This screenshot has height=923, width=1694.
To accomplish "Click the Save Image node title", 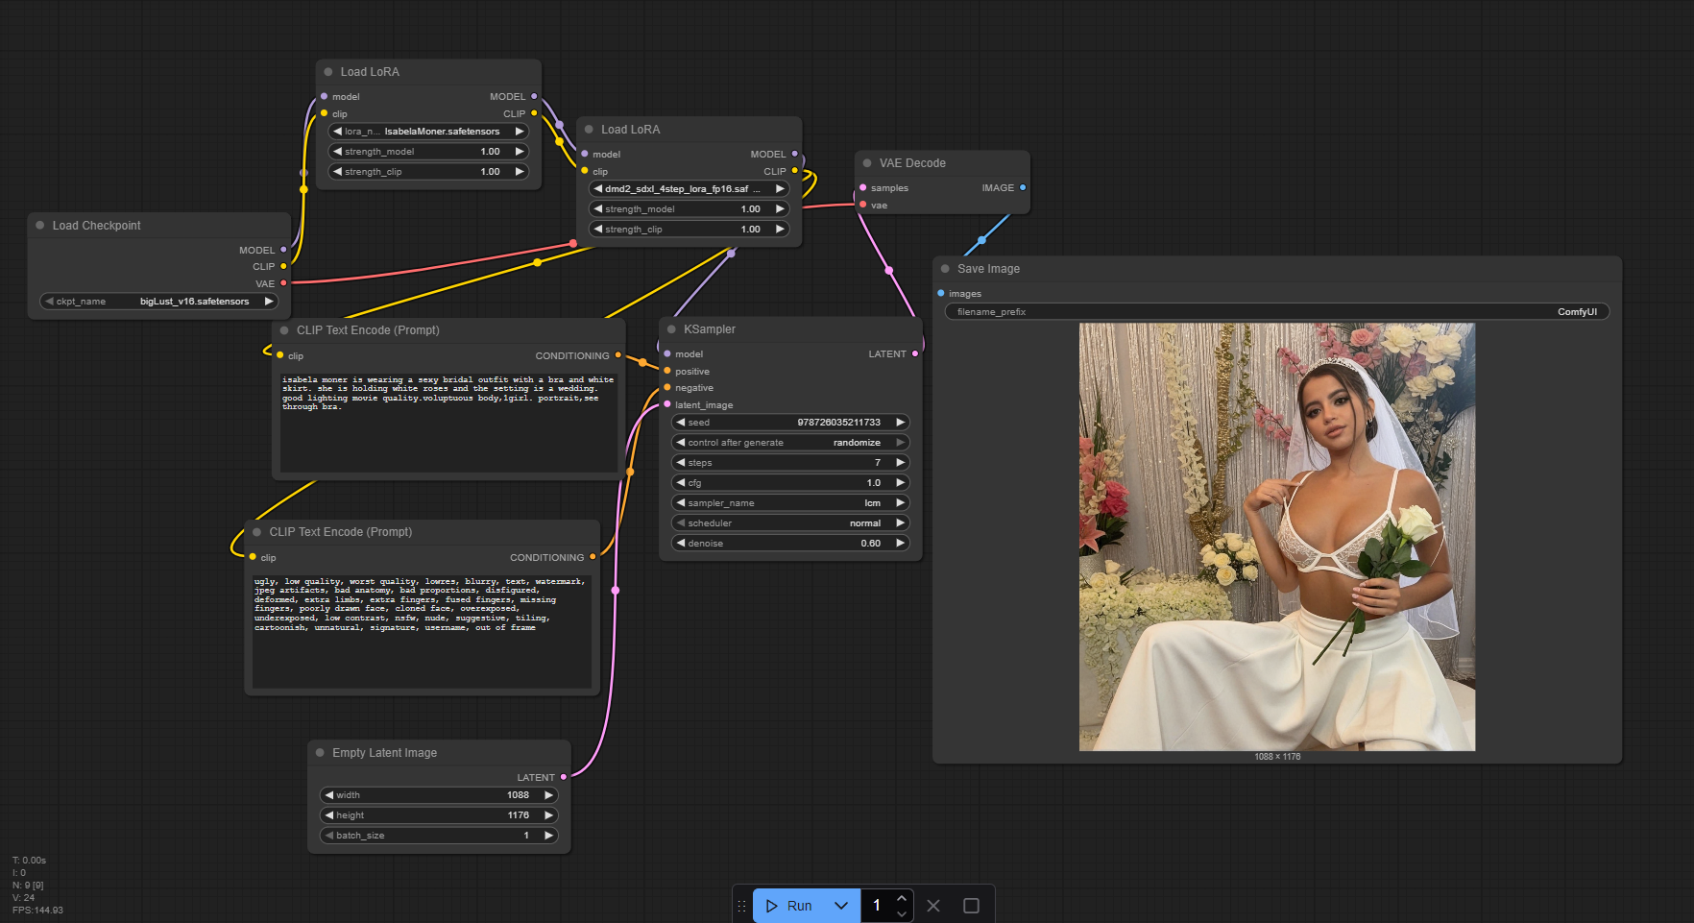I will point(988,269).
